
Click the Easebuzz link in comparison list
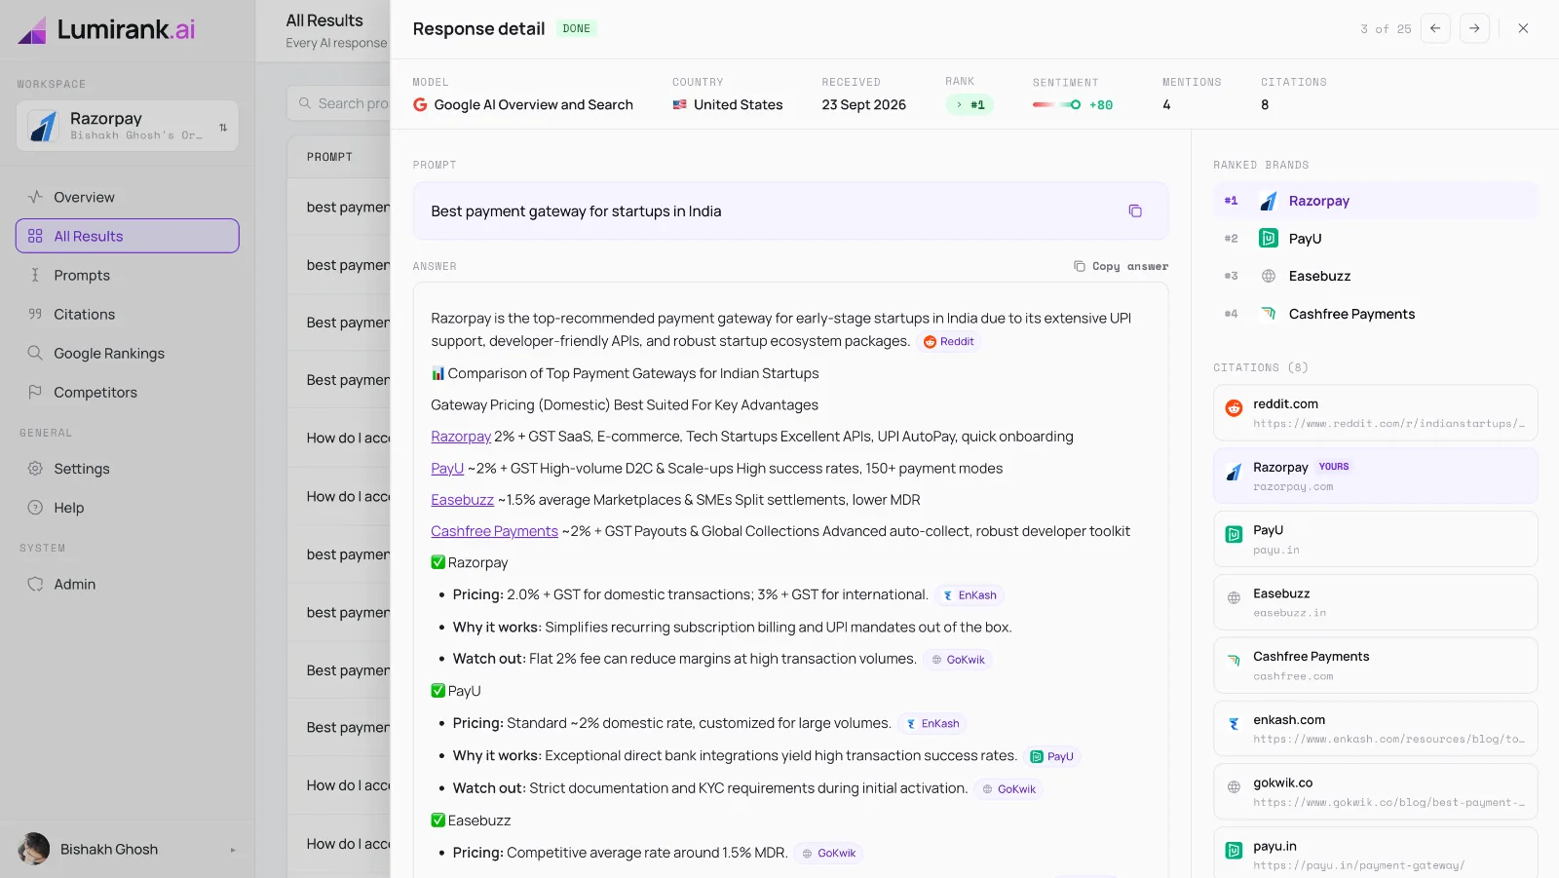click(x=462, y=500)
